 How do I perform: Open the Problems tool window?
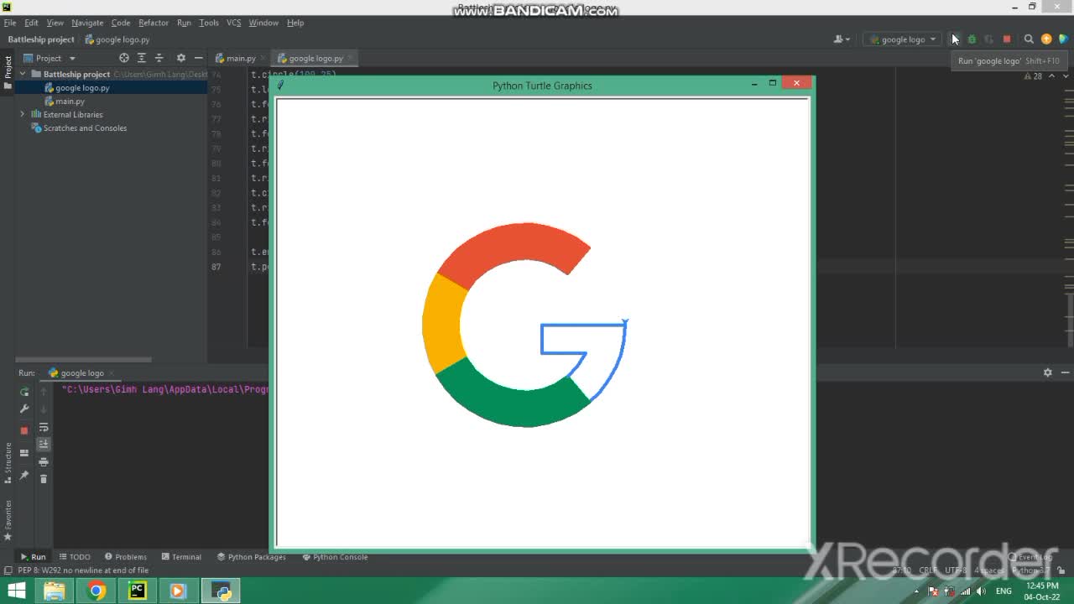(x=126, y=557)
